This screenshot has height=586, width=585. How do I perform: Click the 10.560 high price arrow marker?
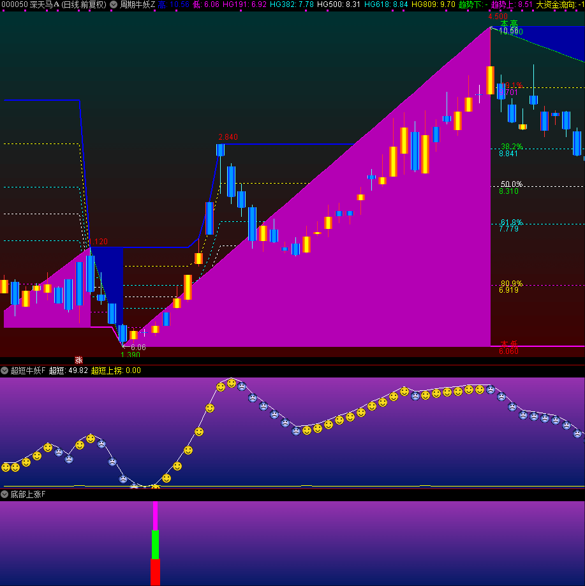click(510, 31)
